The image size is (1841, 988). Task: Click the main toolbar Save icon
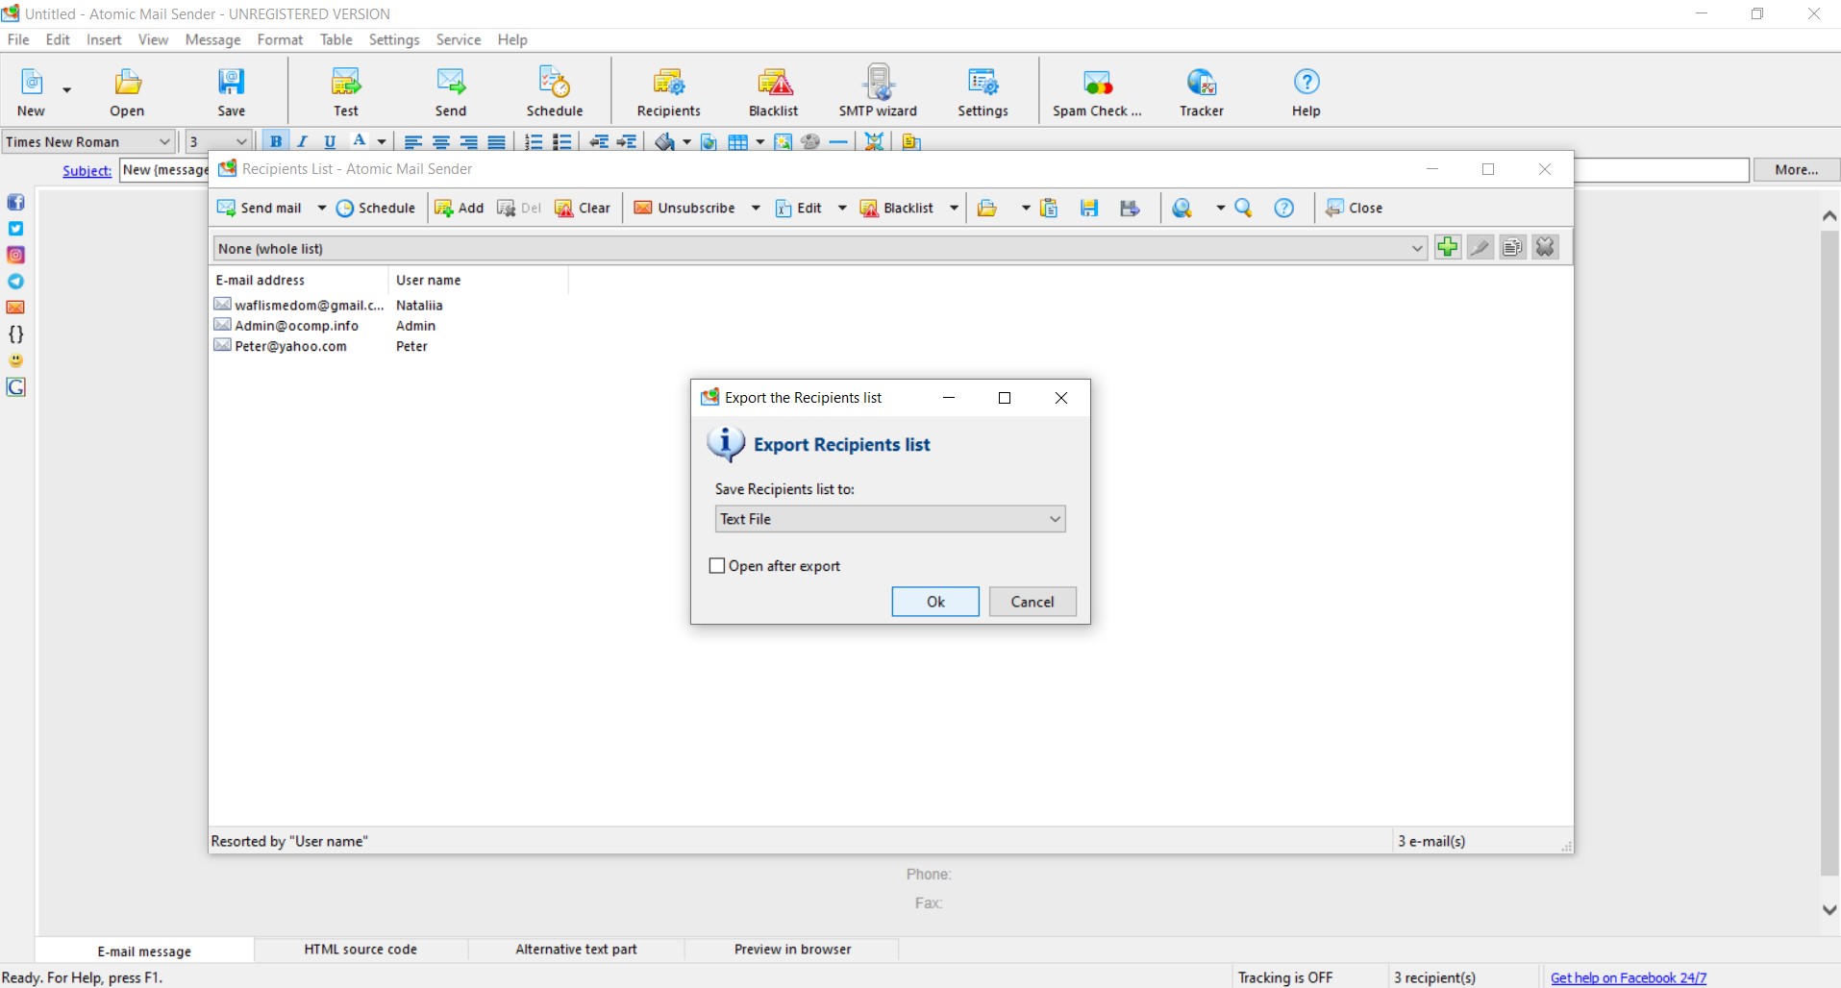[231, 92]
